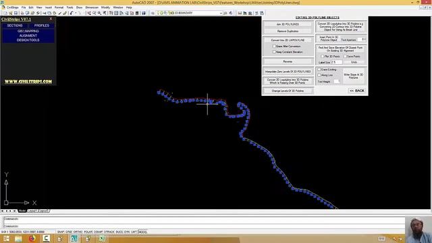Toggle Along Line checkbox

pos(319,75)
